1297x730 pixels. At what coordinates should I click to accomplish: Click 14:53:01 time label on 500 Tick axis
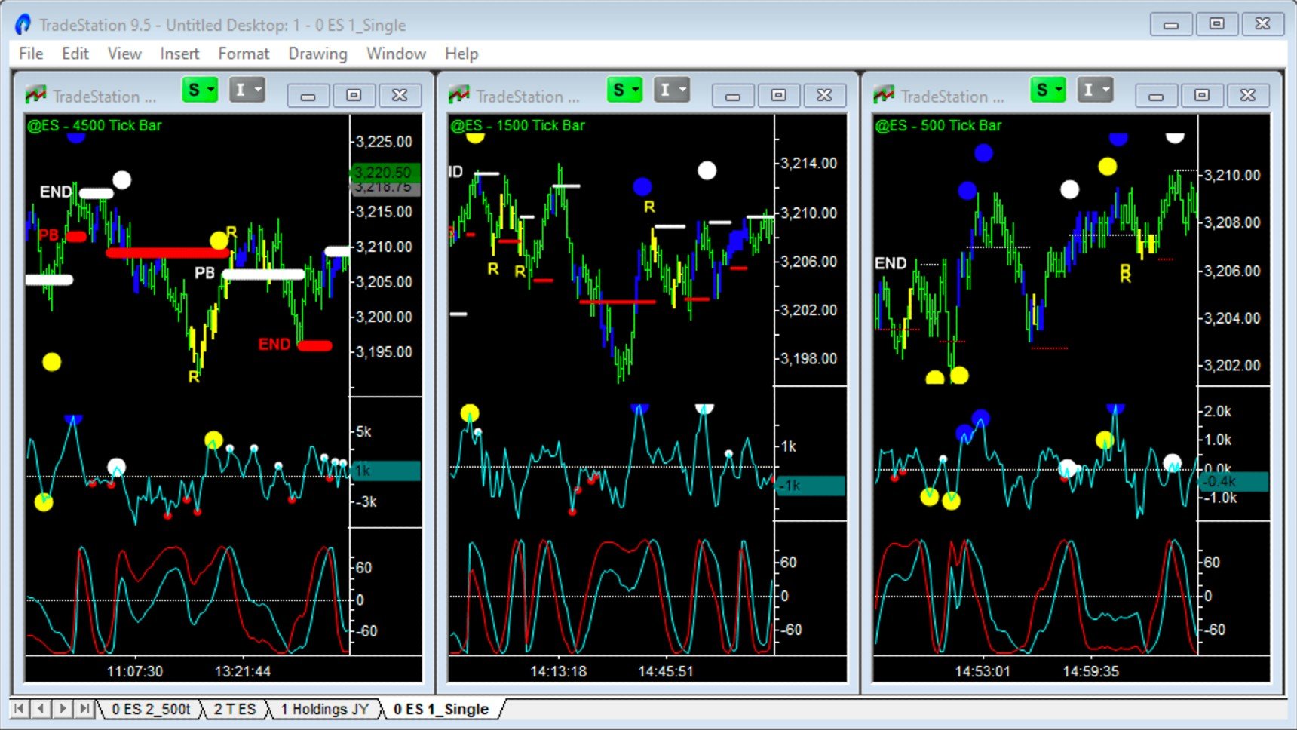(x=983, y=671)
